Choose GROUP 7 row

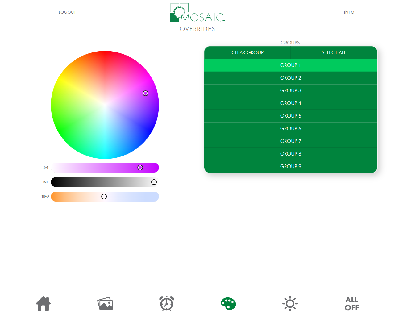coord(291,141)
